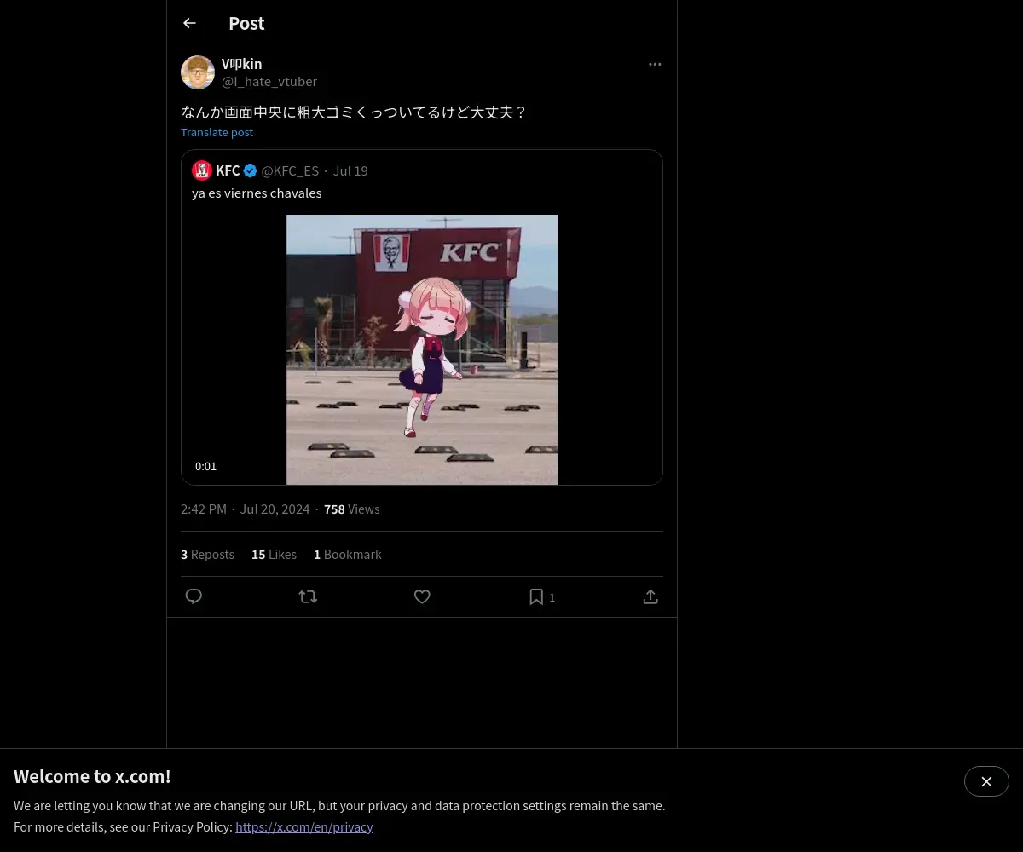Click the Translate post link

(217, 132)
